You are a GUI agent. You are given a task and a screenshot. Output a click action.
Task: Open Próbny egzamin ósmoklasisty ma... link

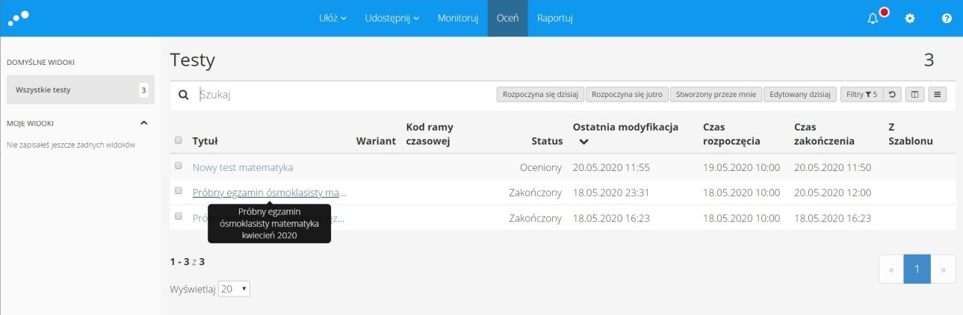tap(269, 193)
